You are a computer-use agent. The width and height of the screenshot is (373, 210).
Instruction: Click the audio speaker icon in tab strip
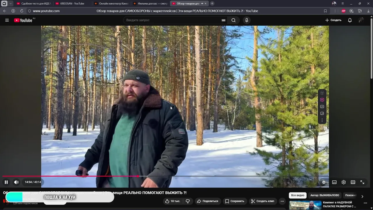click(4, 3)
